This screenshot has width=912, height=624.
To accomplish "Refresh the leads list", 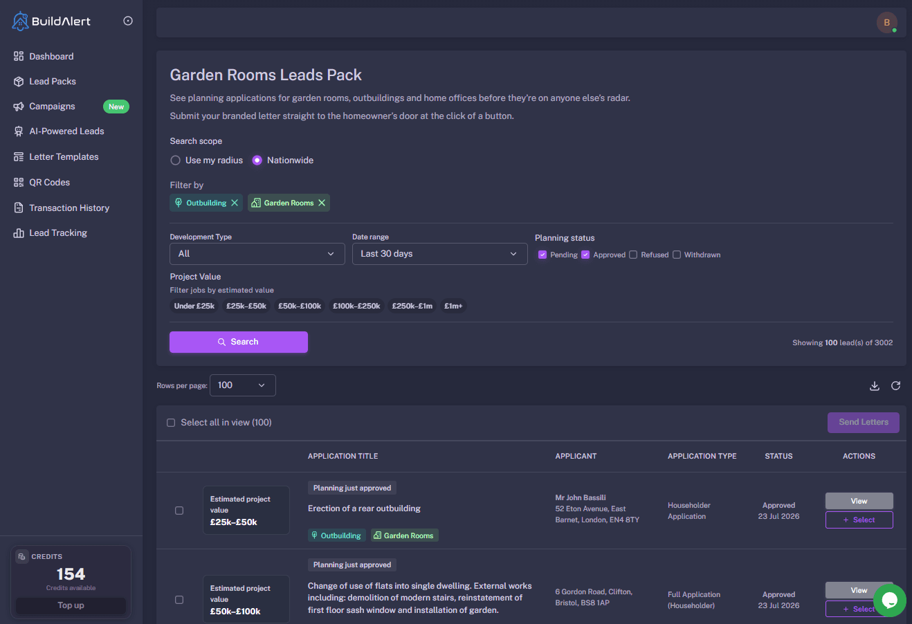I will (896, 386).
